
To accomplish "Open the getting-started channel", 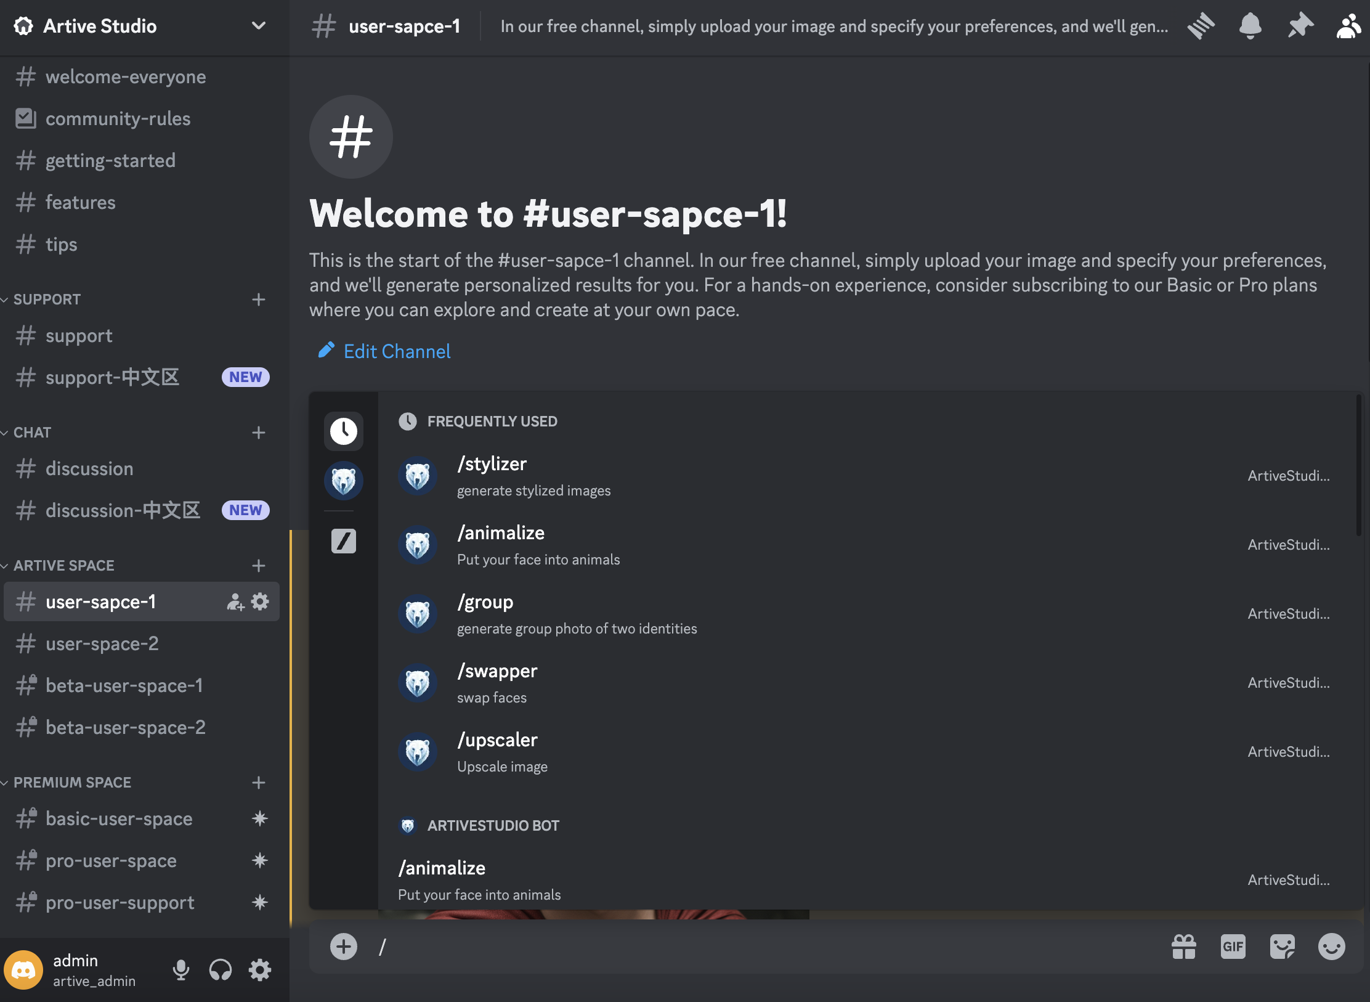I will [142, 161].
